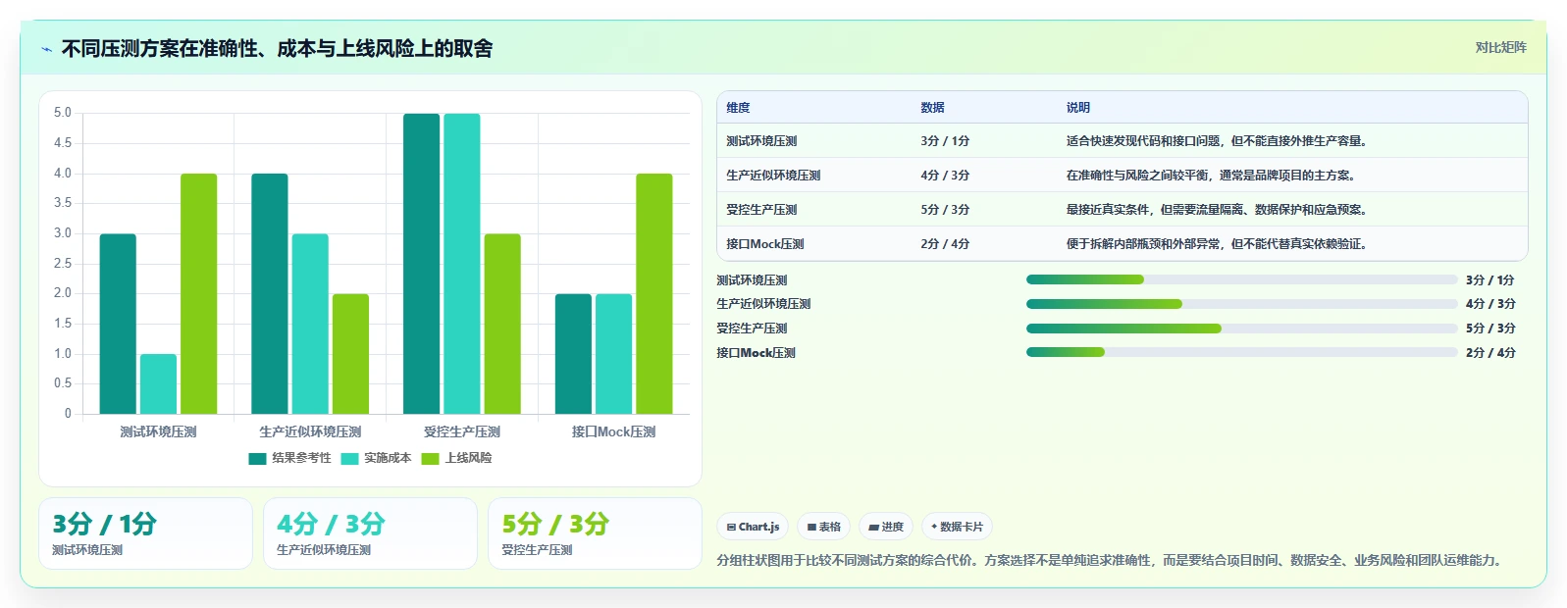The image size is (1567, 608).
Task: Click 测试环境压测 in the table's first row
Action: point(761,141)
